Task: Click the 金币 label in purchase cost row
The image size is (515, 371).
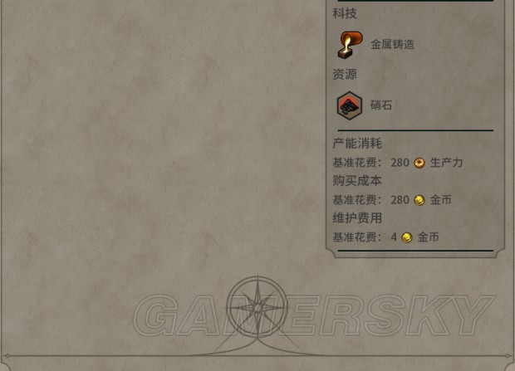Action: coord(441,200)
